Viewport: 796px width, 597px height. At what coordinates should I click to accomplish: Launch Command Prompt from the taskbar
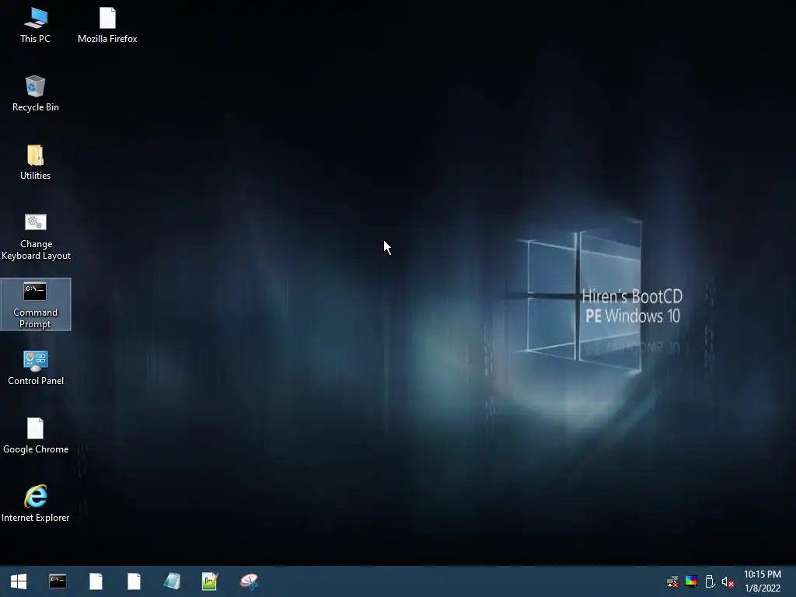[58, 581]
